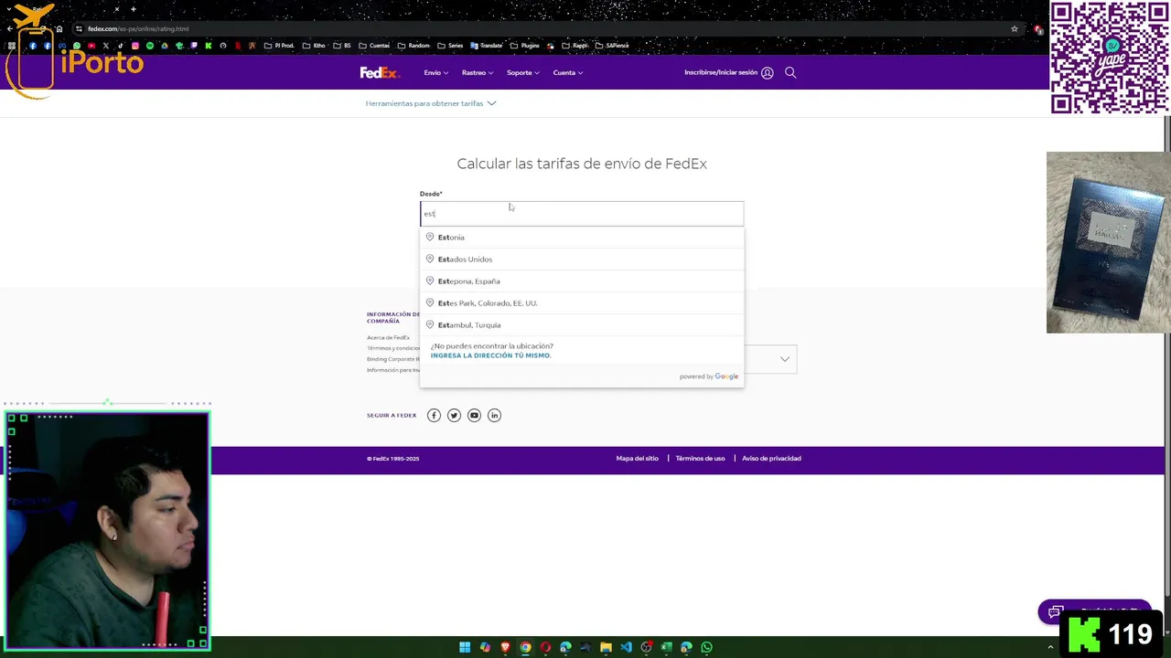Screen dimensions: 1171x658
Task: Show hidden system tray icons
Action: pos(1049,647)
